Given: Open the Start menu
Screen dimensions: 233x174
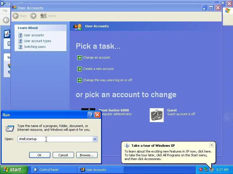Looking at the screenshot, I should coord(14,170).
